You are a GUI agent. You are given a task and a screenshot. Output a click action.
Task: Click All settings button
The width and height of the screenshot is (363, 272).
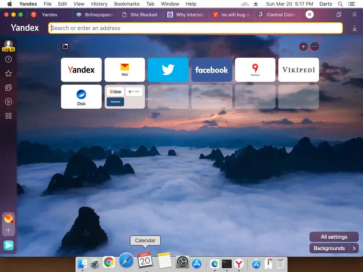click(334, 237)
